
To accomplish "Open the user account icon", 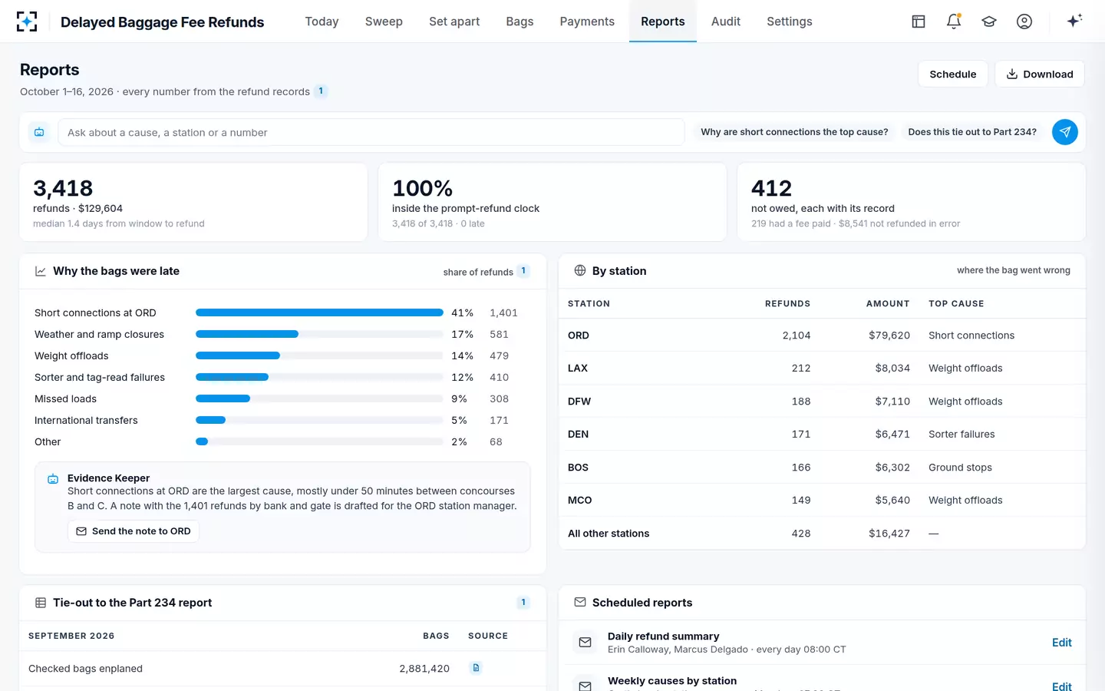I will [x=1024, y=21].
